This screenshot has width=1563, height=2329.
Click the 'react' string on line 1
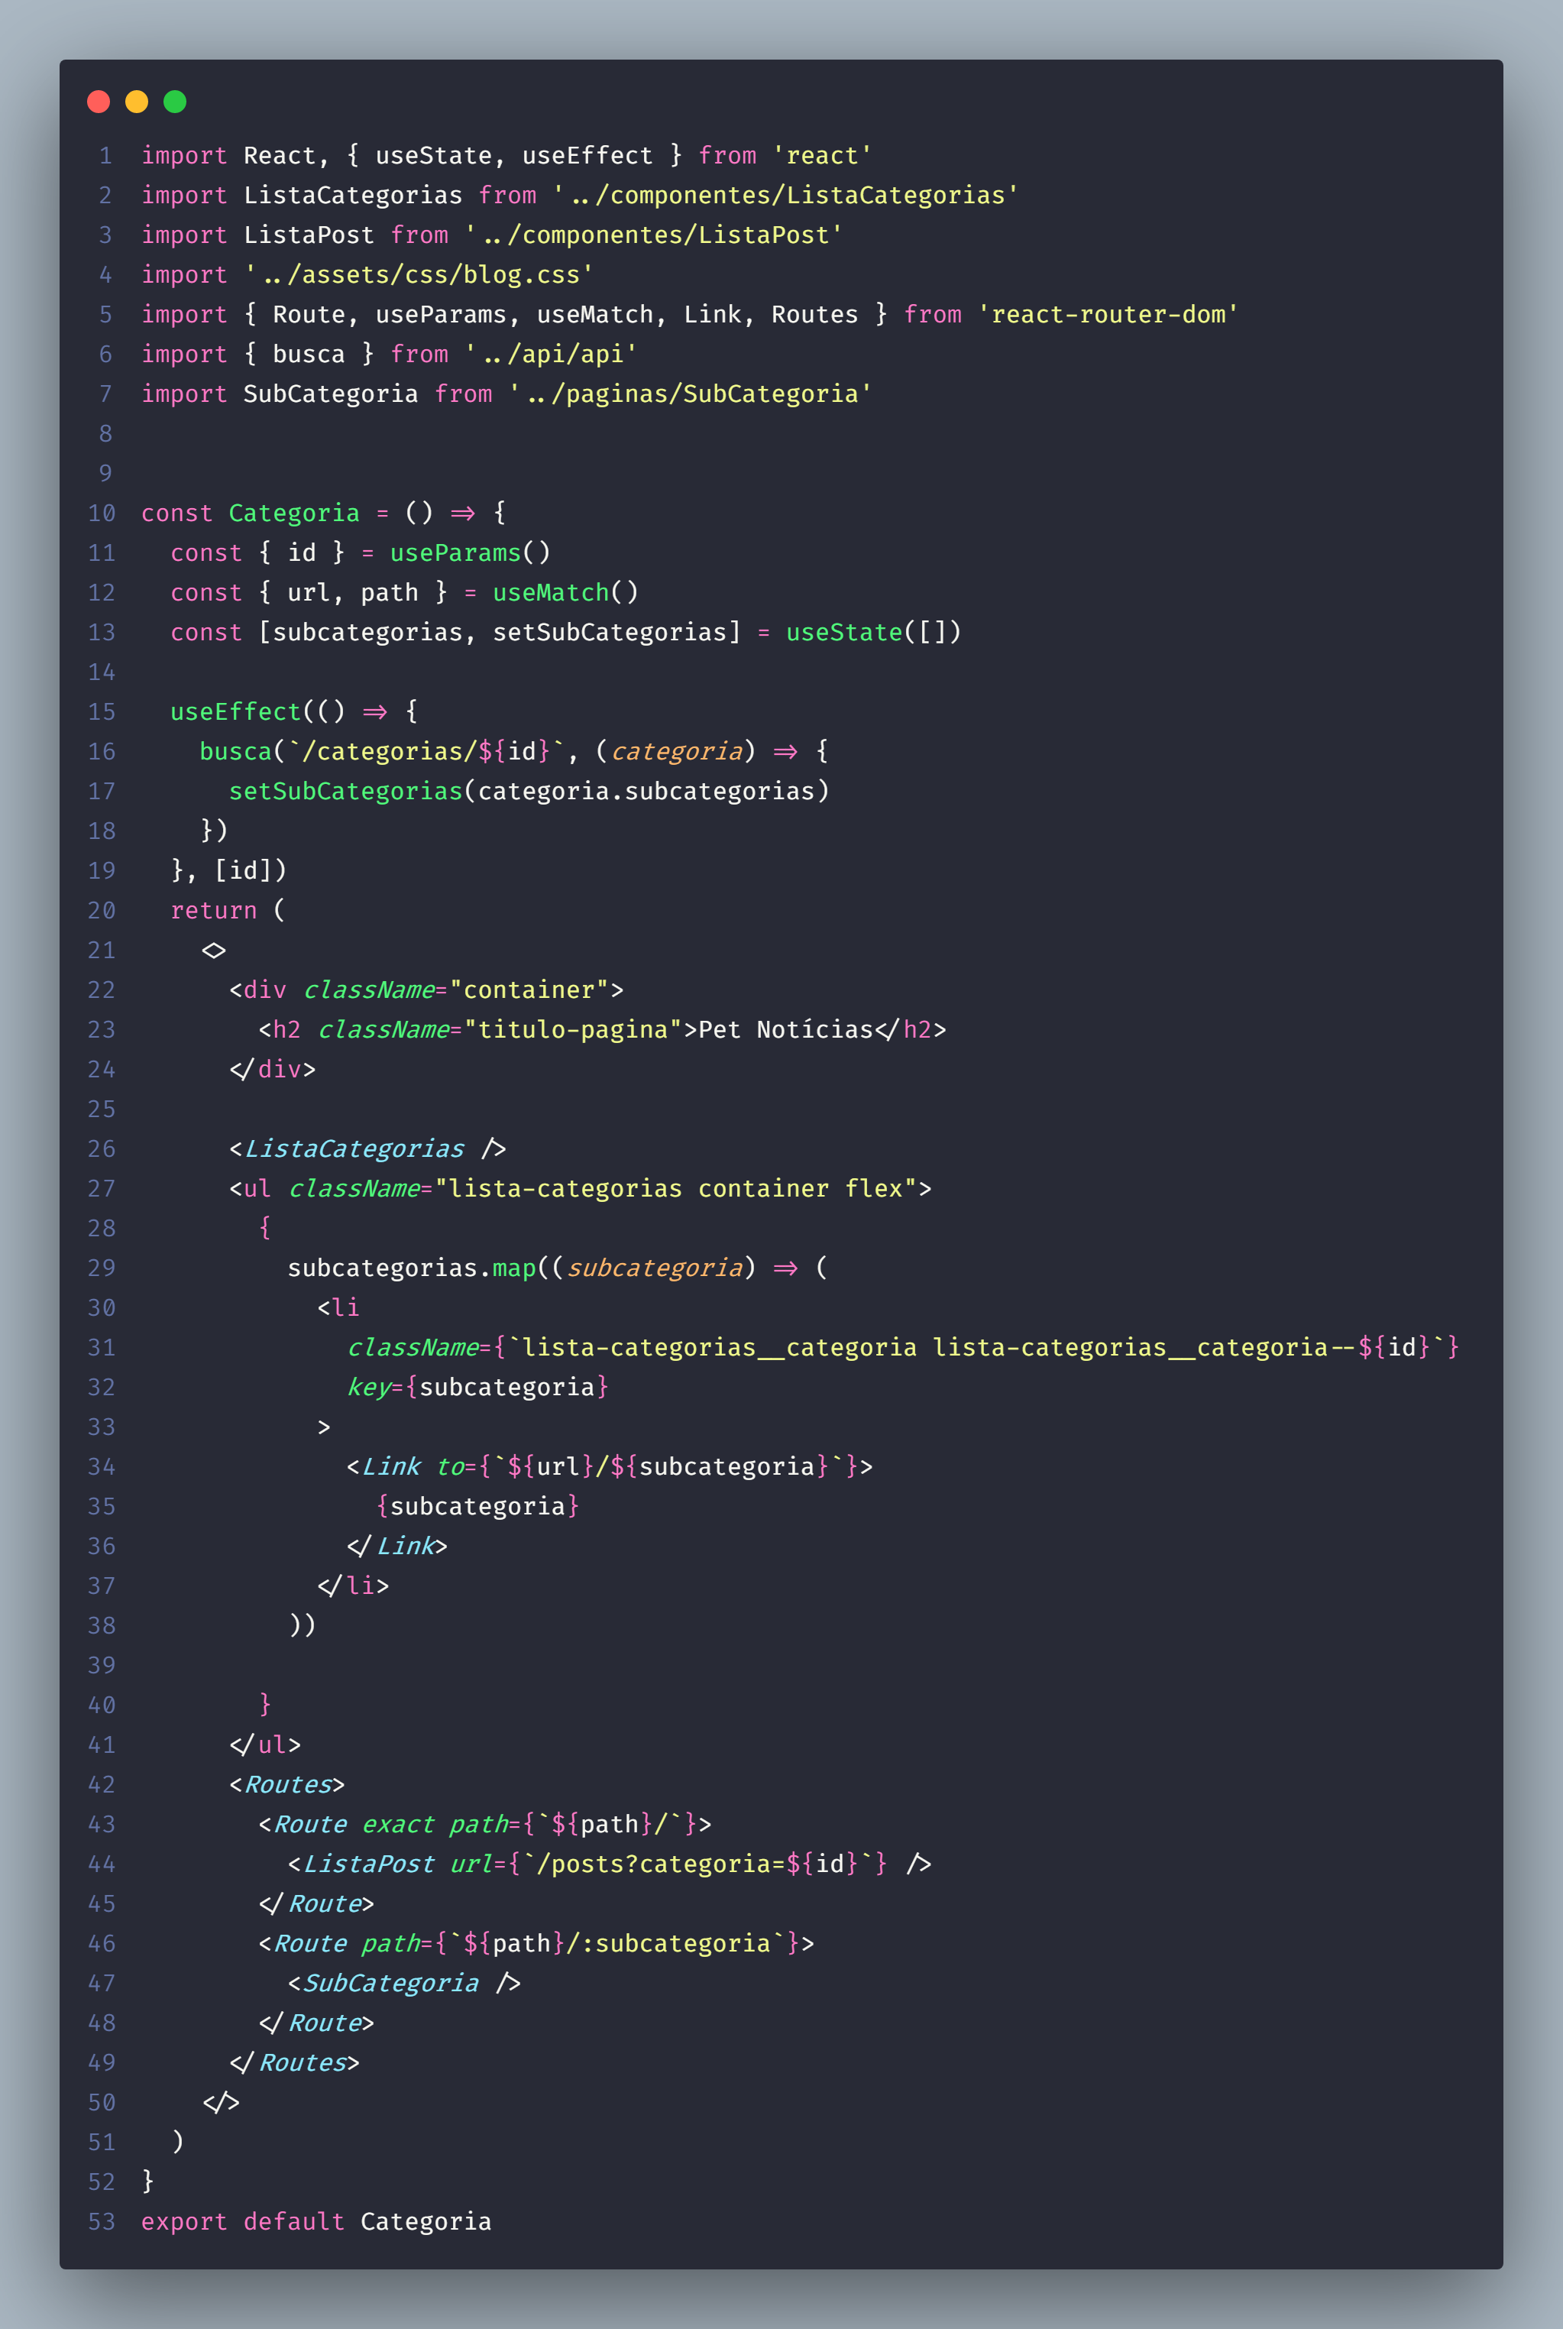[x=822, y=156]
